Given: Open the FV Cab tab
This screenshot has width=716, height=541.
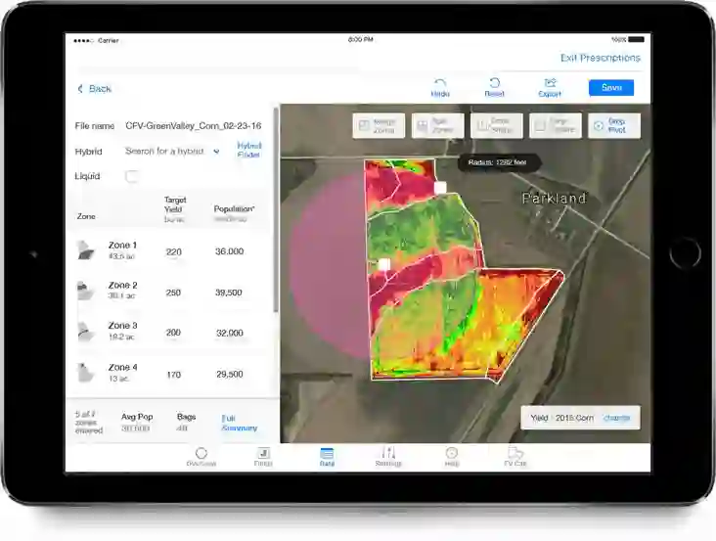Looking at the screenshot, I should [515, 457].
